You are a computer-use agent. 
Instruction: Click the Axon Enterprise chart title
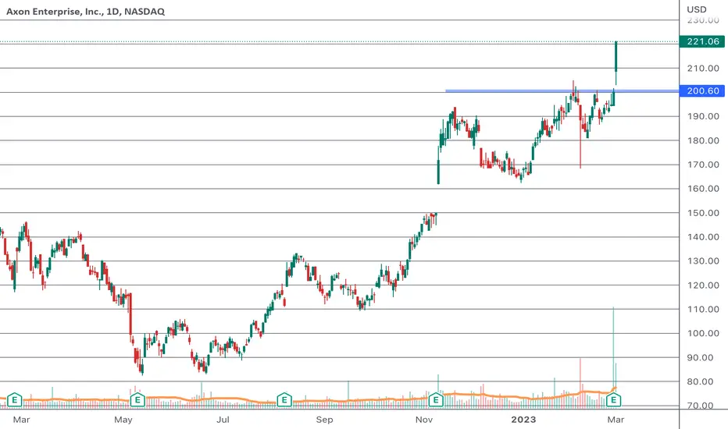pyautogui.click(x=85, y=12)
